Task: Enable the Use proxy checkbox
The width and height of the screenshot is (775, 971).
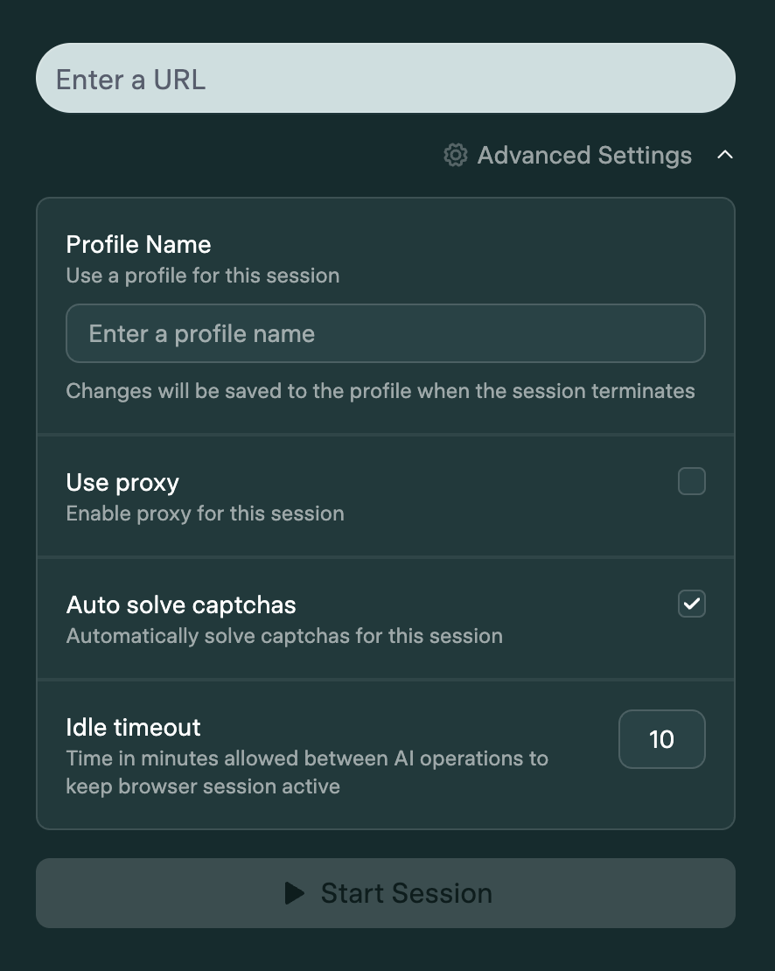Action: (691, 481)
